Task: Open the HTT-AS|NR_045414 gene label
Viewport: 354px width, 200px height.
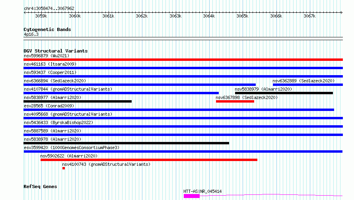Action: click(202, 191)
